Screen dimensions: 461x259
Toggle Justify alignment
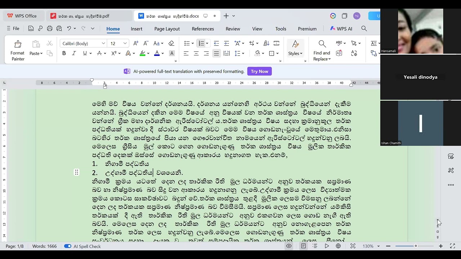216,53
